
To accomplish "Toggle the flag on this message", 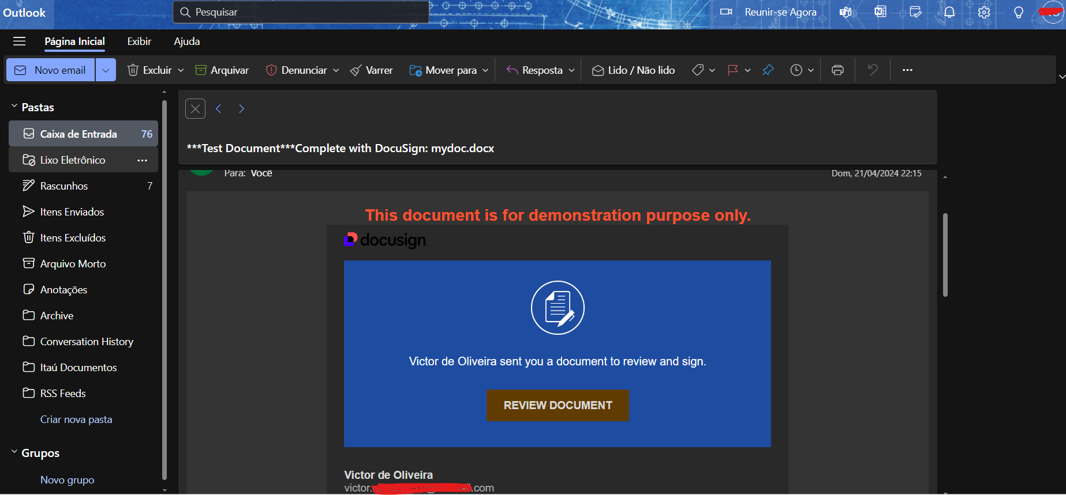I will click(x=733, y=70).
